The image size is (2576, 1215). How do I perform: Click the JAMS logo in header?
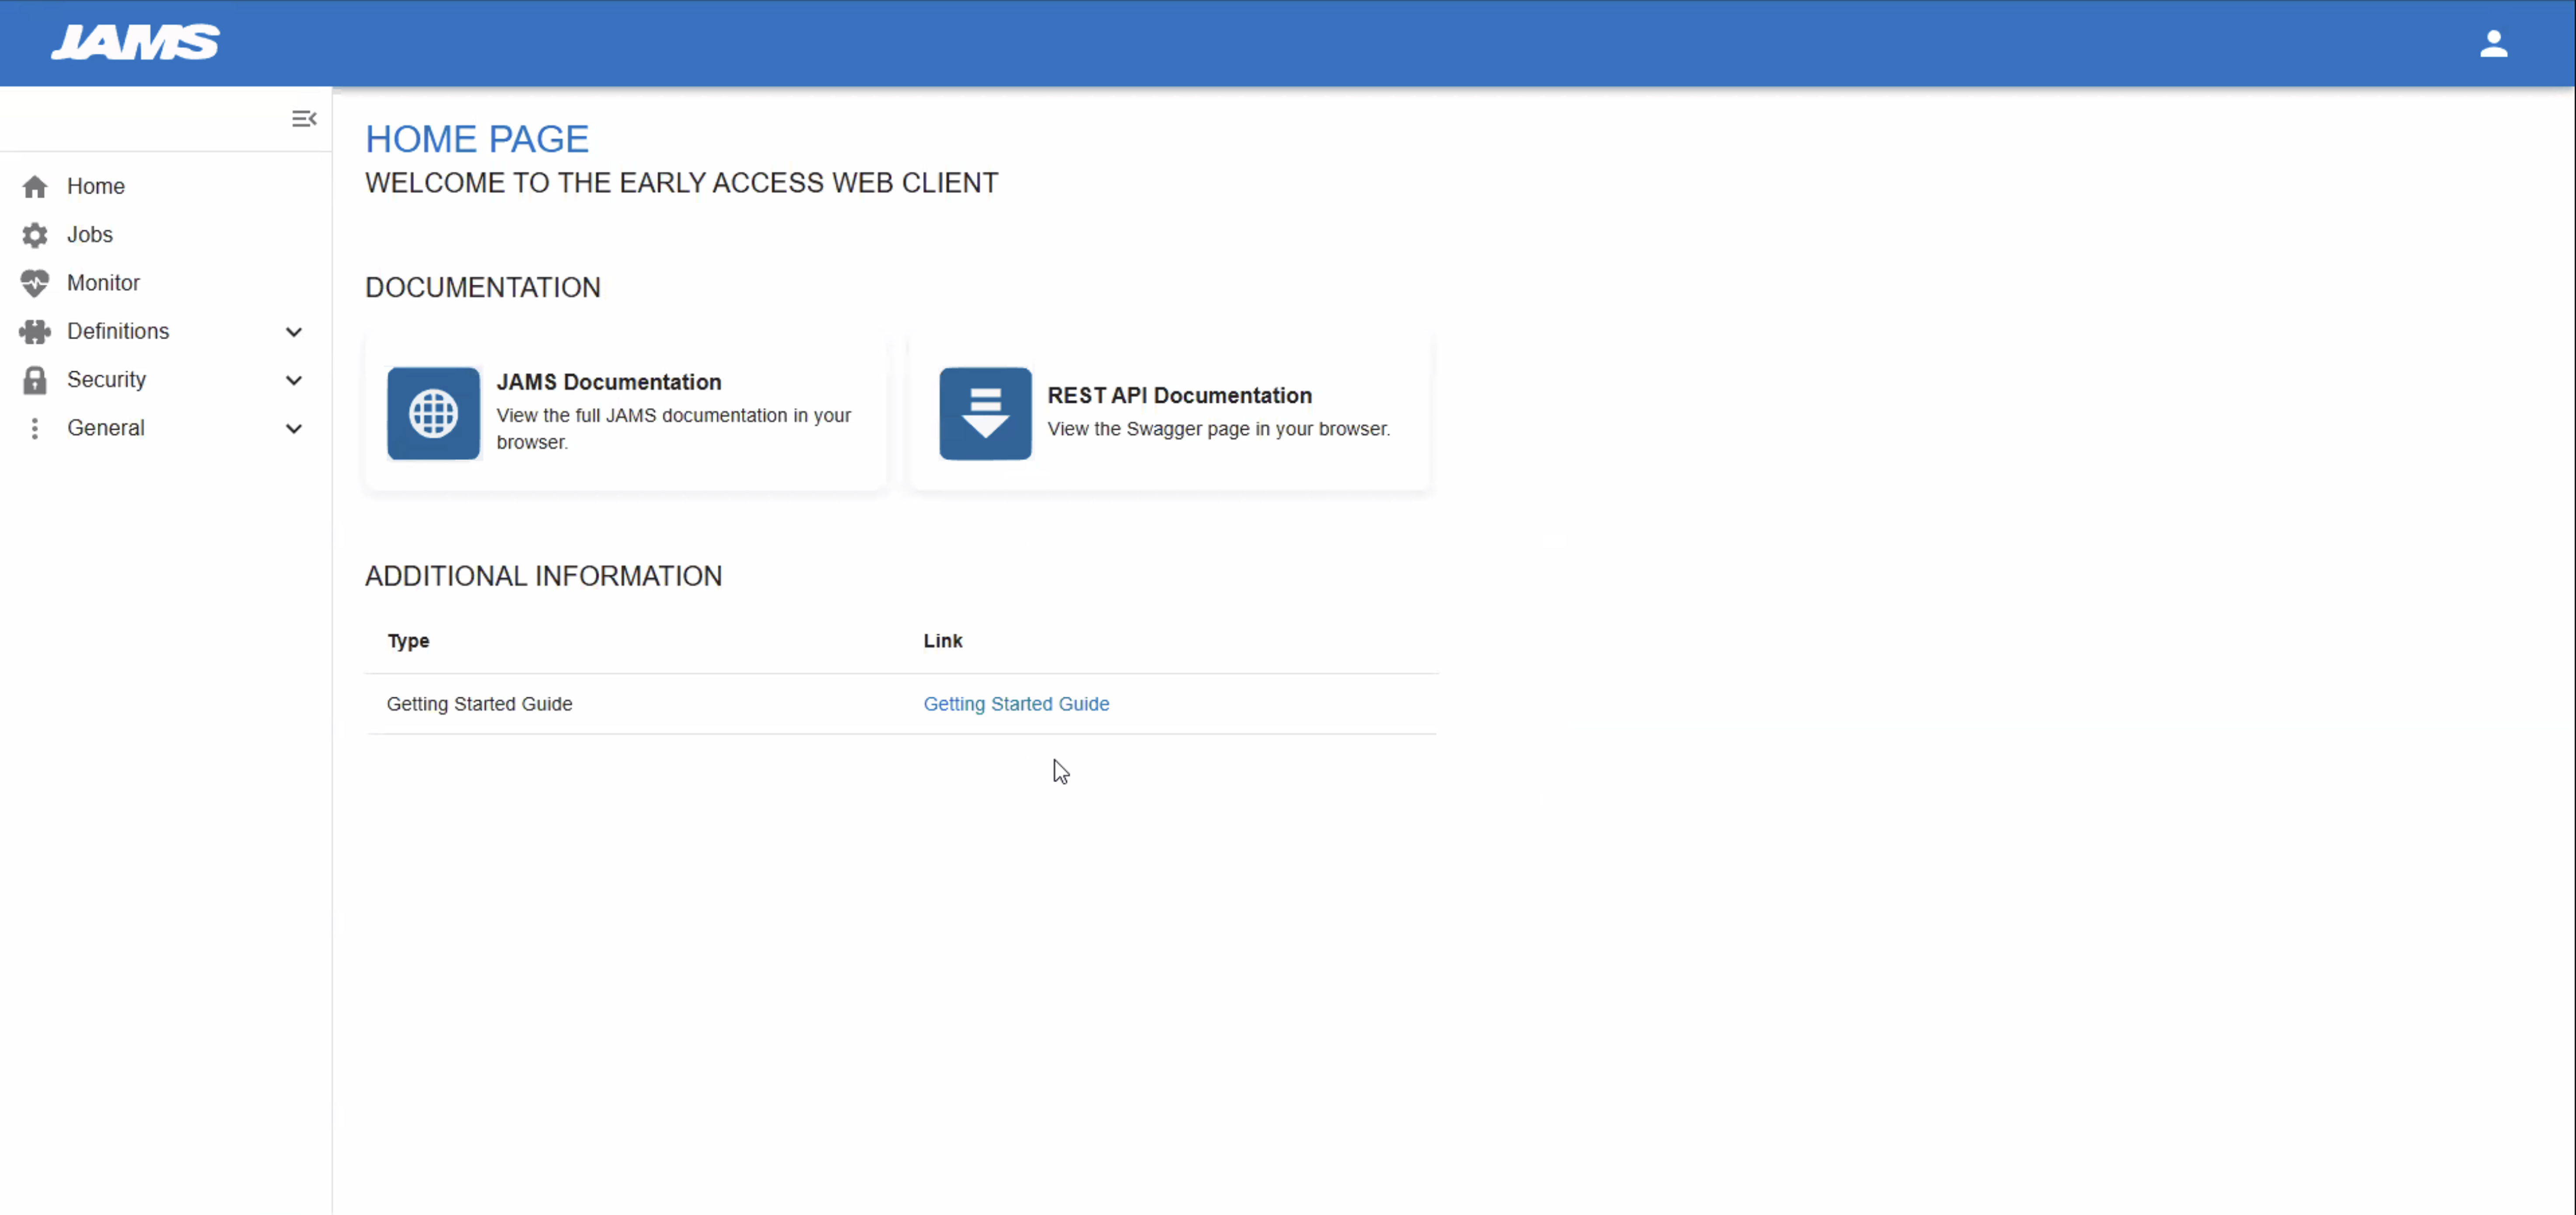135,43
